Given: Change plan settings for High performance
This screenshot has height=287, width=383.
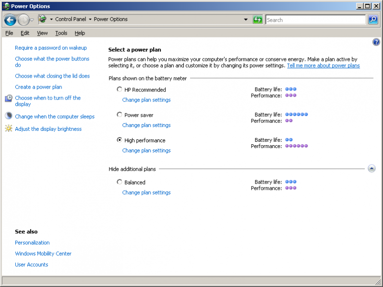Looking at the screenshot, I should 146,150.
